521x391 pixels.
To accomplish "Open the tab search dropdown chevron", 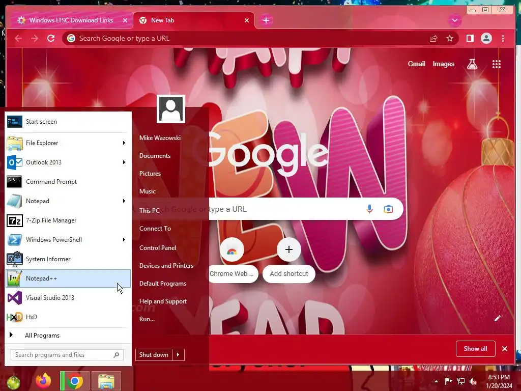I will [454, 20].
